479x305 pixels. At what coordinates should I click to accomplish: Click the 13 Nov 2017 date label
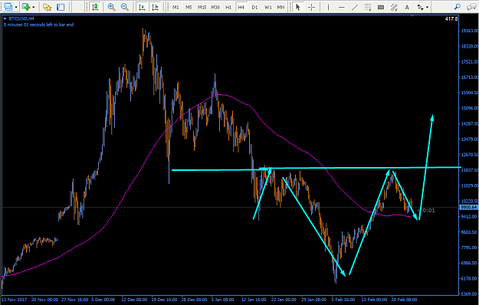[15, 300]
